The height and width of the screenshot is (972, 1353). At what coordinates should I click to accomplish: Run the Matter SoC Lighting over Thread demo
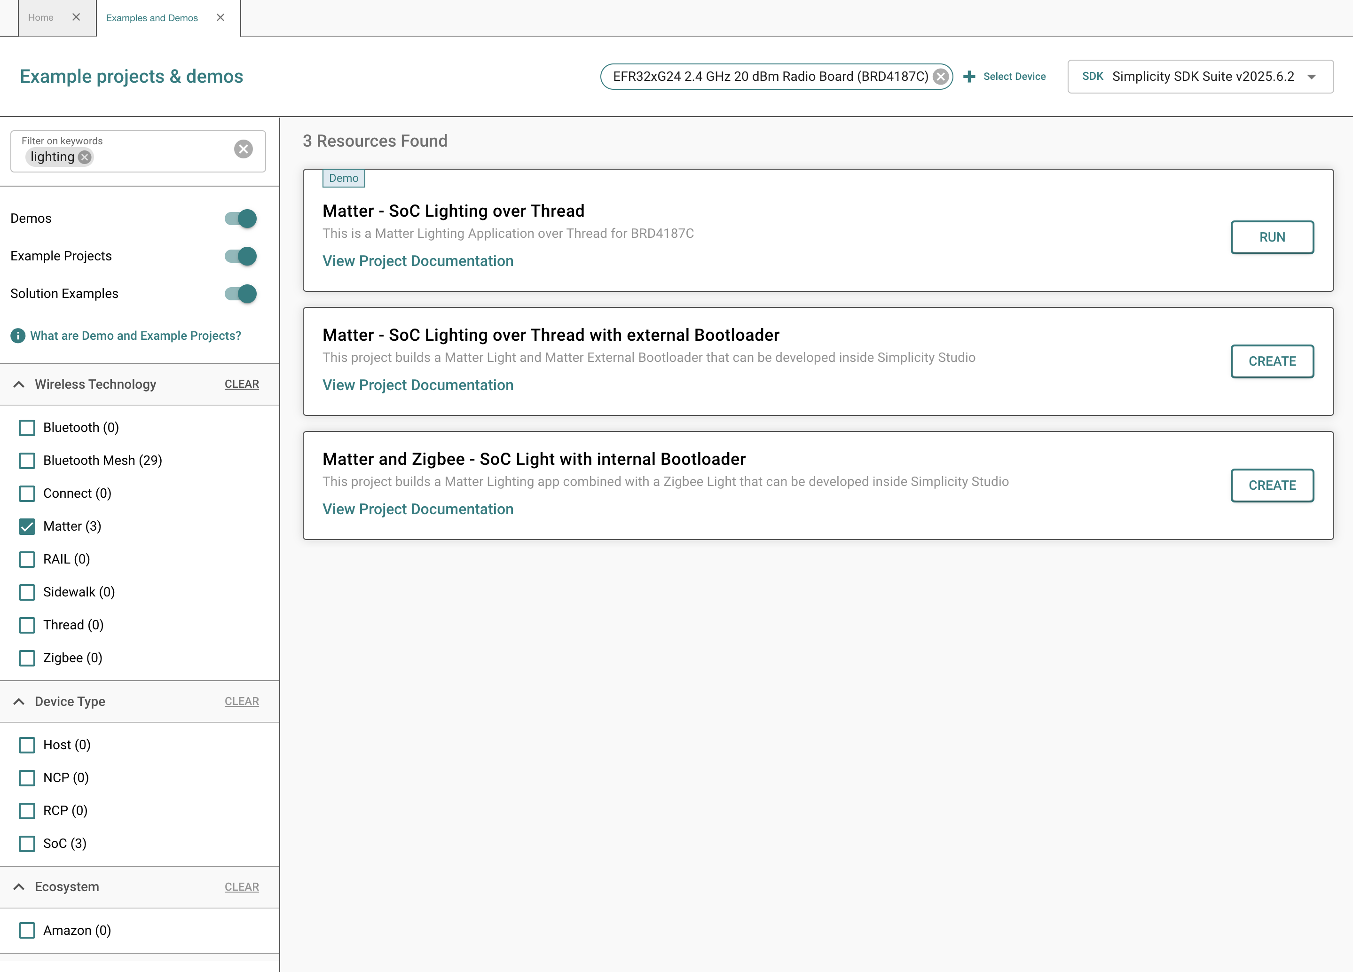click(1273, 237)
